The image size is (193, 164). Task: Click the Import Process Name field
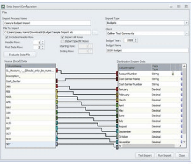(47, 23)
